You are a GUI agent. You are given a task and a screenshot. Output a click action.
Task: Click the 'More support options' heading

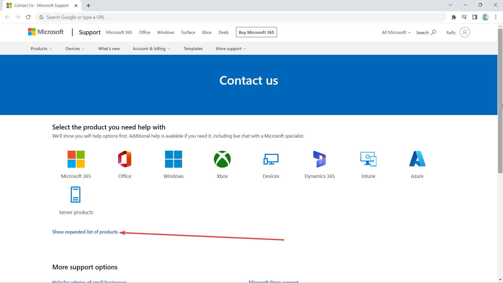click(85, 267)
